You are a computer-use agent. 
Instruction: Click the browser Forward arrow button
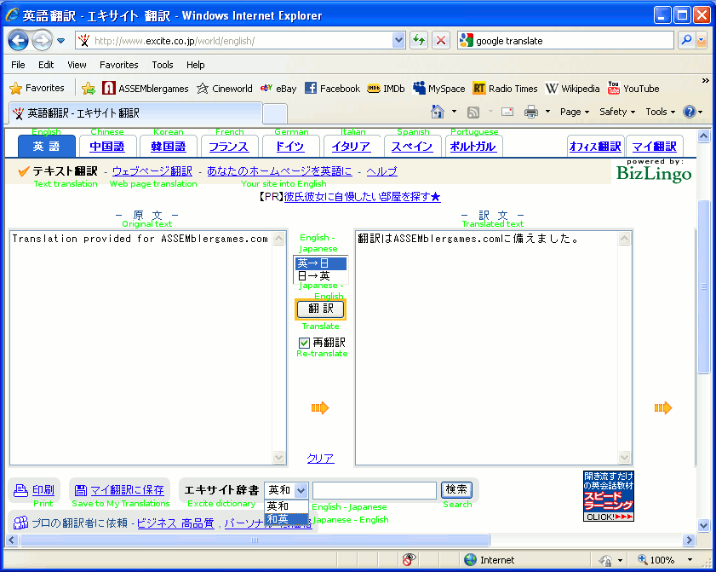(x=42, y=41)
